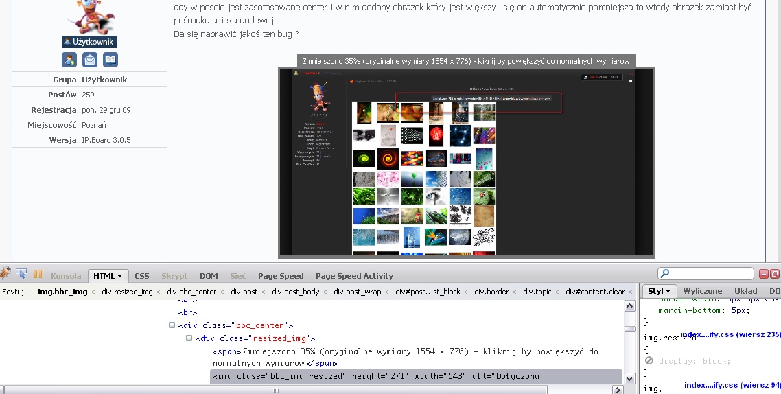Open index....ify.css (wiersz 235) source link

tap(730, 334)
